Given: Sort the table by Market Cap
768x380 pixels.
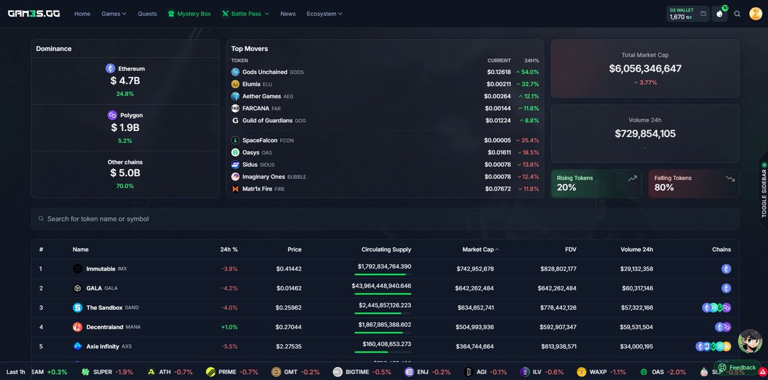Looking at the screenshot, I should click(x=480, y=249).
